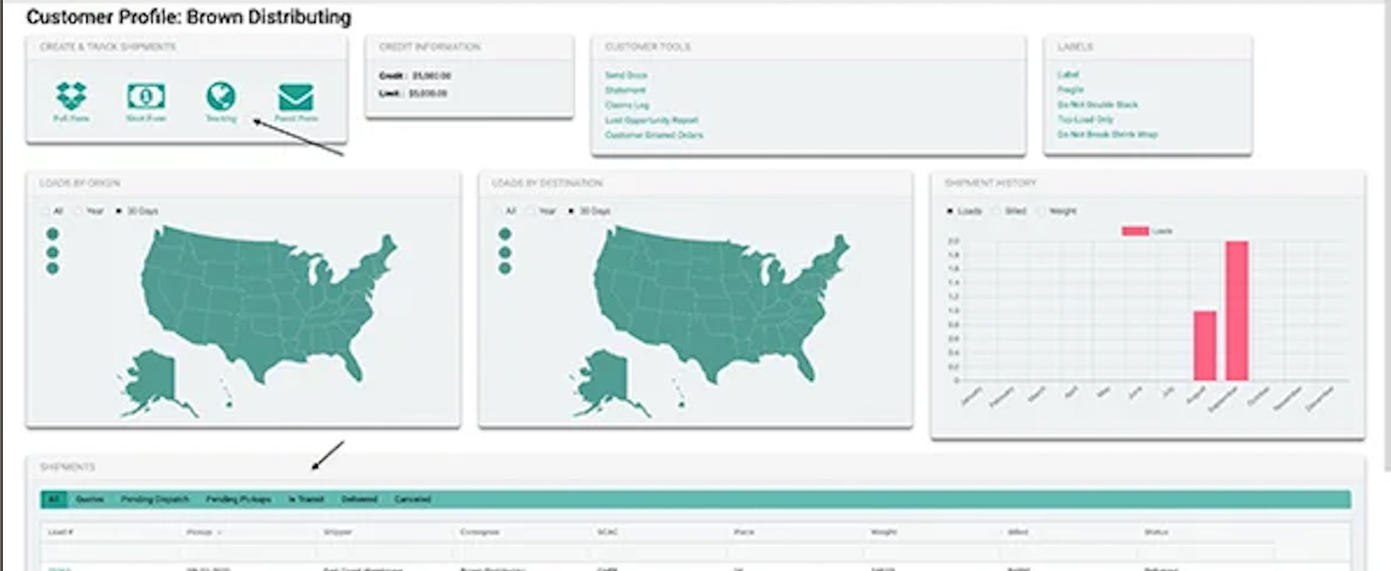Click the Do Not Double Stack link
This screenshot has height=571, width=1391.
[x=1097, y=104]
